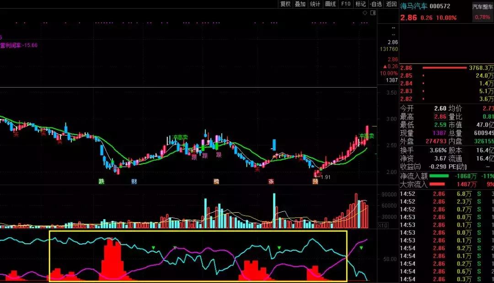Select the 2.82 order book row
494x283 pixels.
tap(446, 99)
